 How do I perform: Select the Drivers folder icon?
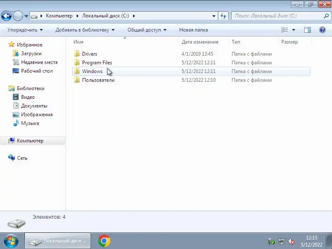click(x=77, y=54)
